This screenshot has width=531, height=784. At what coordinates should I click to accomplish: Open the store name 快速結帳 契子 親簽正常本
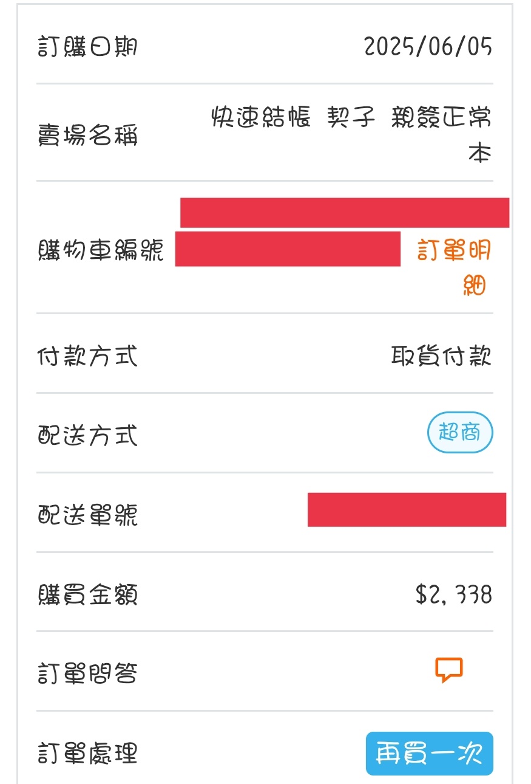(x=352, y=134)
